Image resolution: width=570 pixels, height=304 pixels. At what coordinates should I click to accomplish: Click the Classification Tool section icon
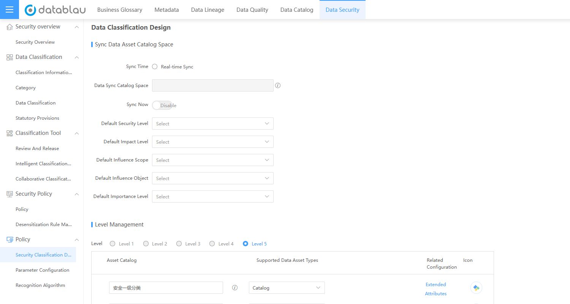[10, 133]
